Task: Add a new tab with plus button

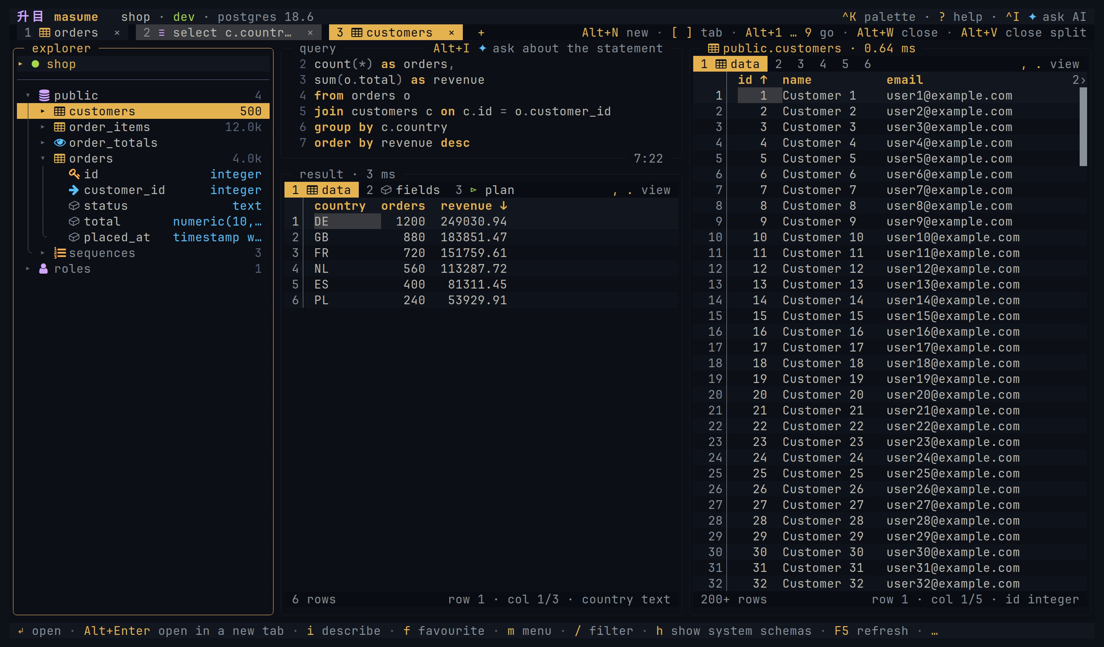Action: 481,32
